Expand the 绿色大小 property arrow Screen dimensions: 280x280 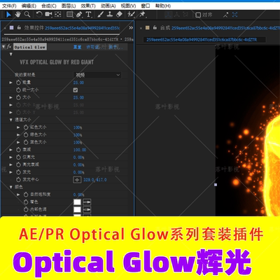click(18, 135)
